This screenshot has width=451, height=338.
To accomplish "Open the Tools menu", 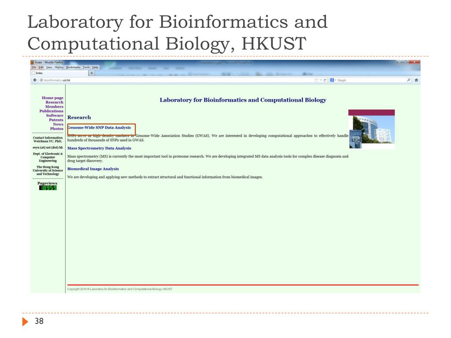I will (86, 67).
